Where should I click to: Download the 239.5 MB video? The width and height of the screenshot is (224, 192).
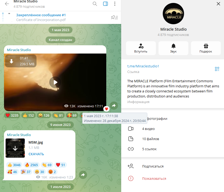click(x=11, y=61)
